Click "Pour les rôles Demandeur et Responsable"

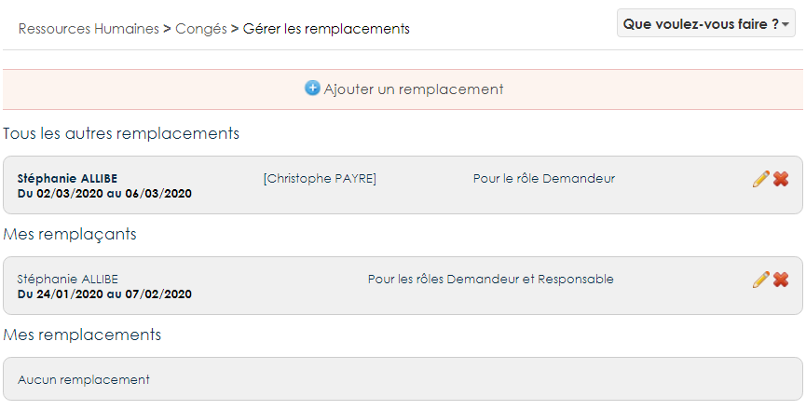coord(490,280)
